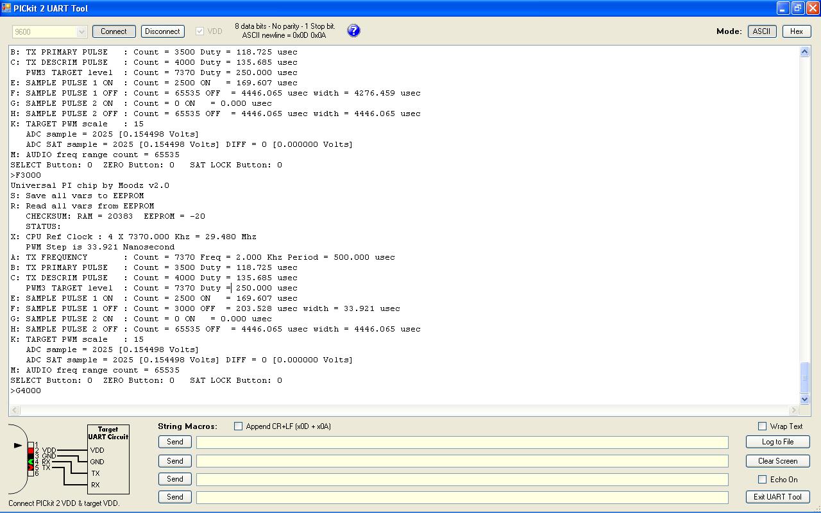Image resolution: width=821 pixels, height=513 pixels.
Task: Click the Exit UART Tool button
Action: pyautogui.click(x=777, y=497)
